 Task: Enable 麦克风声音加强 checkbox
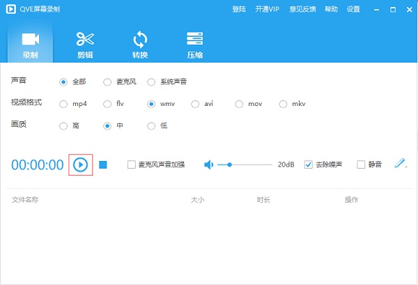(x=132, y=165)
